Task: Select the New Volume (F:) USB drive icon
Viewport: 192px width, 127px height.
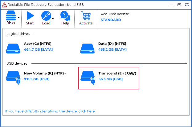Action: click(13, 78)
